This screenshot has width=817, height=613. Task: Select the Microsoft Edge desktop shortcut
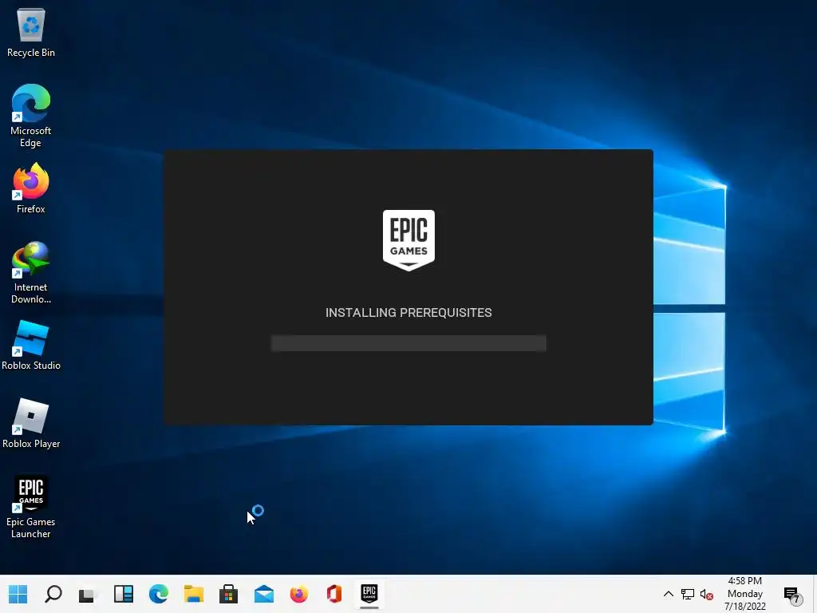(31, 116)
